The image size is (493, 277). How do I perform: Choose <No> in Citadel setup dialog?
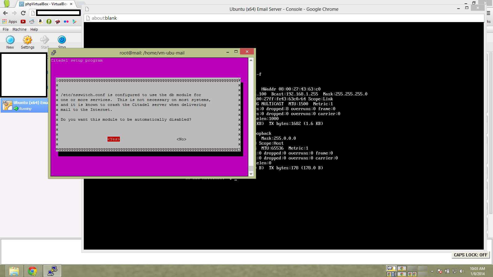point(181,139)
